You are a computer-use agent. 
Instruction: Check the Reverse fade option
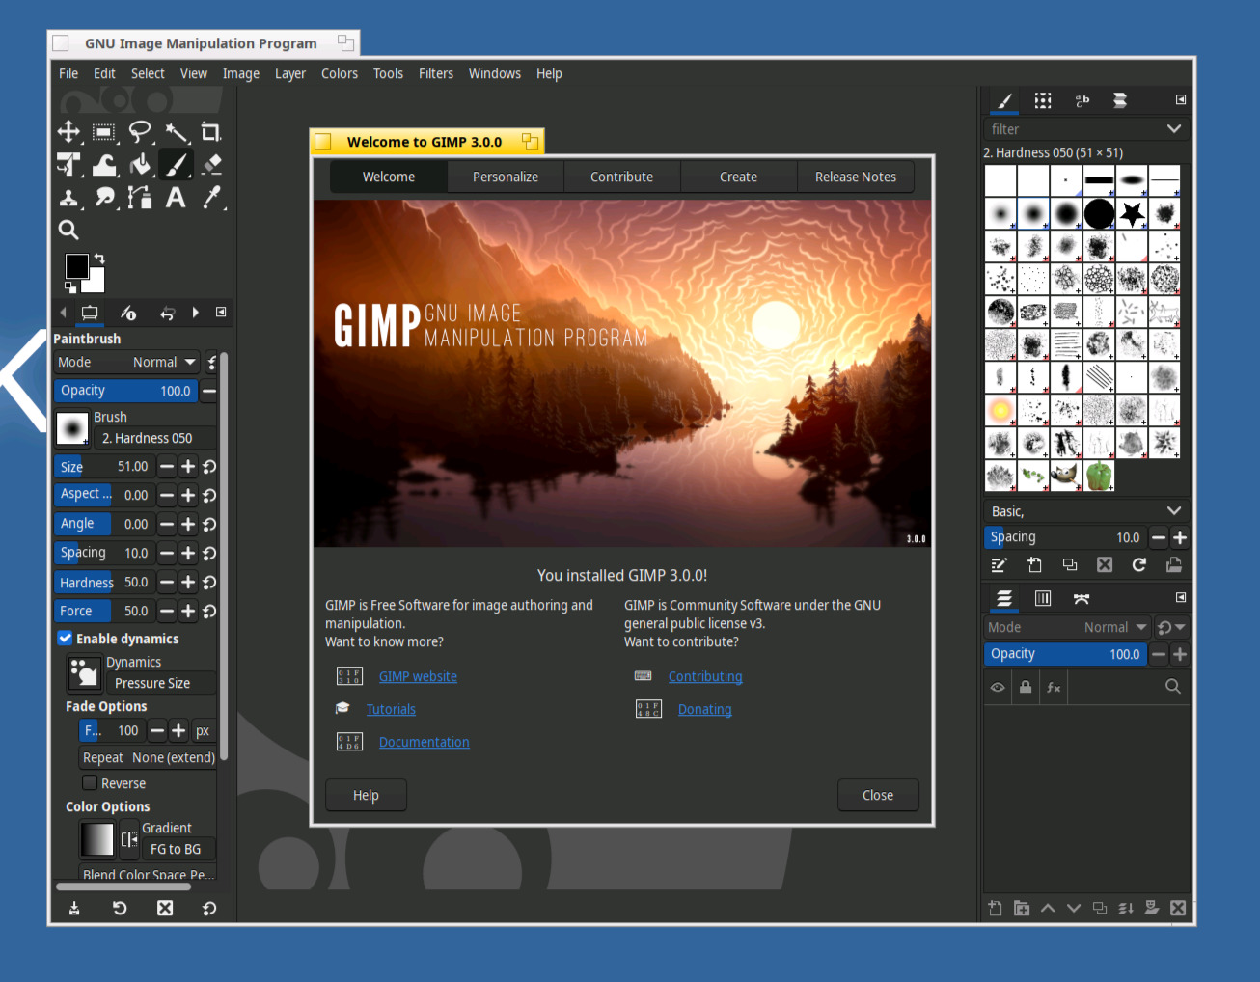(x=90, y=782)
